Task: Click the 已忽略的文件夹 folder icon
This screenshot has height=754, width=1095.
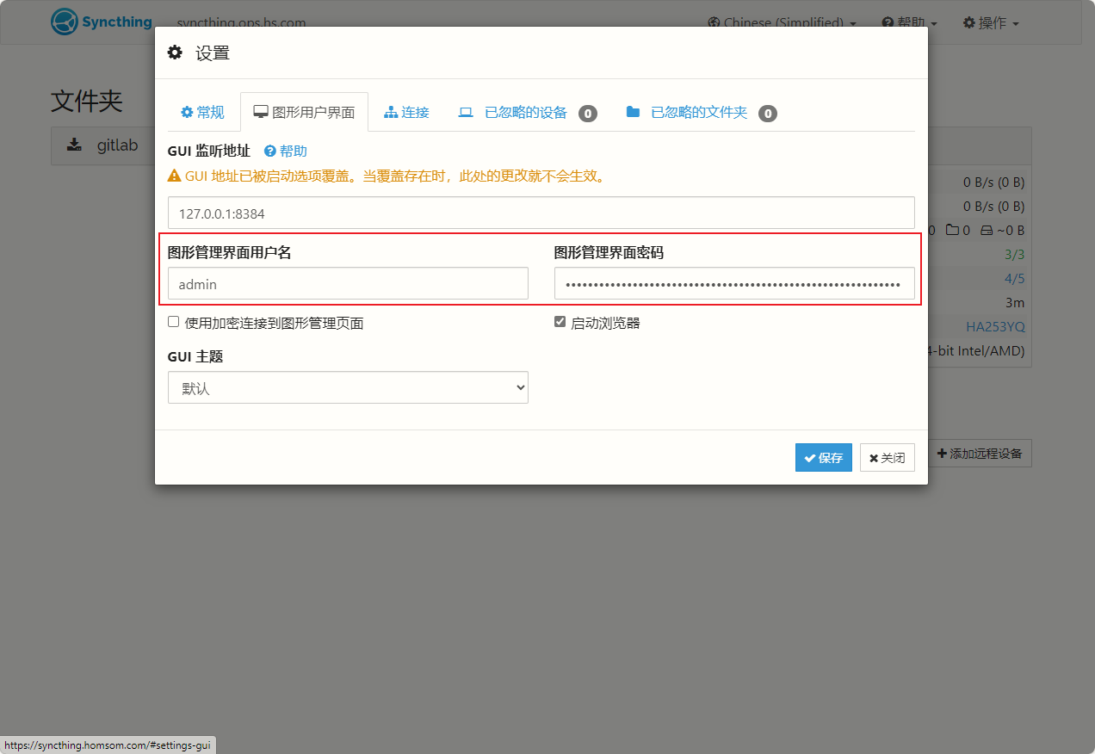Action: pyautogui.click(x=633, y=112)
